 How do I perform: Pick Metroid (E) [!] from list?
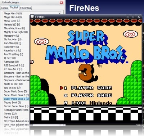[12, 24]
